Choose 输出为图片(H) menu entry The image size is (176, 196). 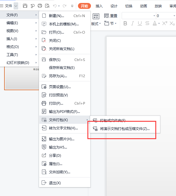coord(65,139)
